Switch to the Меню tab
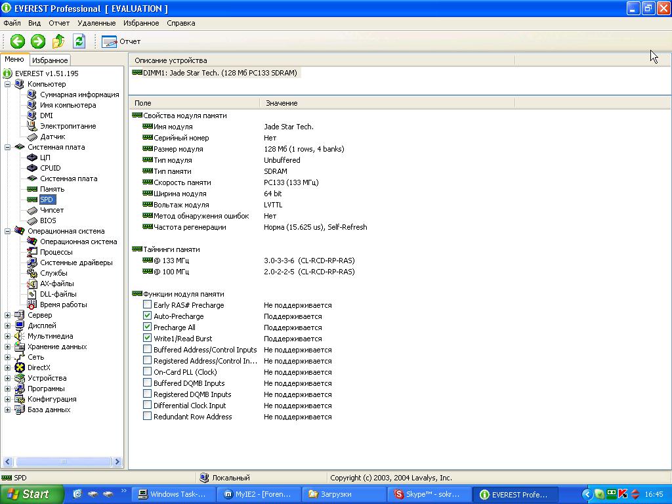The height and width of the screenshot is (504, 672). pyautogui.click(x=14, y=60)
